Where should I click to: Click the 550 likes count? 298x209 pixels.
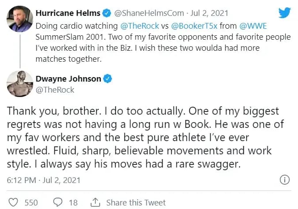click(31, 202)
